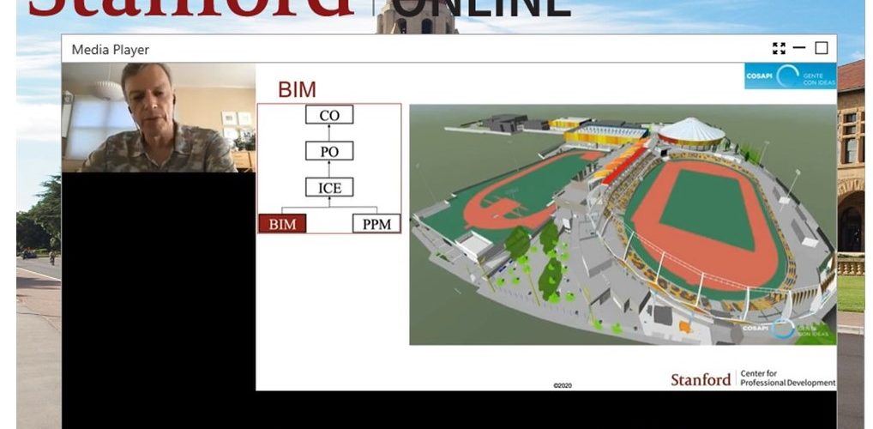Click the Media Player window title
This screenshot has width=873, height=429.
110,50
